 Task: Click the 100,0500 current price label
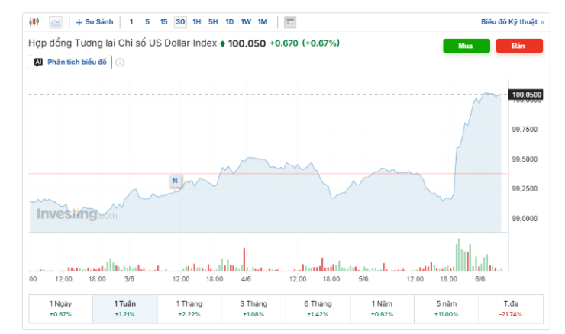(526, 95)
